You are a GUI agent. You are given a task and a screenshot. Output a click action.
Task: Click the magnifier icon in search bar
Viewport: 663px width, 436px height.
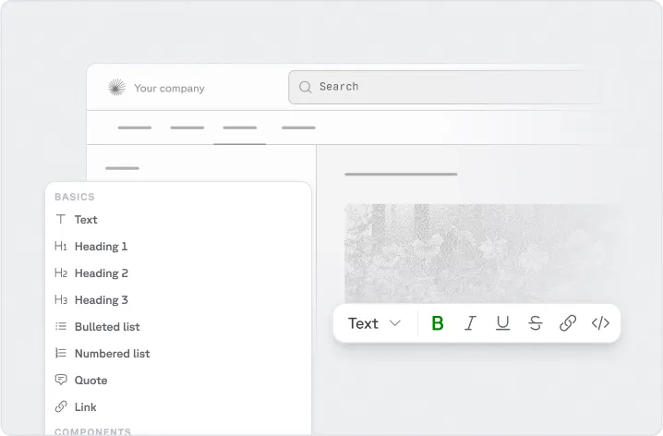pos(306,87)
